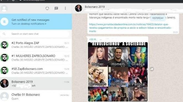
Task: Click the YESTERDAY date badge
Action: coord(158,18)
